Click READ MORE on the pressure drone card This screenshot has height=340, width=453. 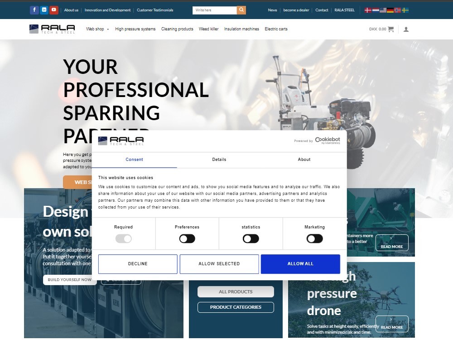point(392,324)
